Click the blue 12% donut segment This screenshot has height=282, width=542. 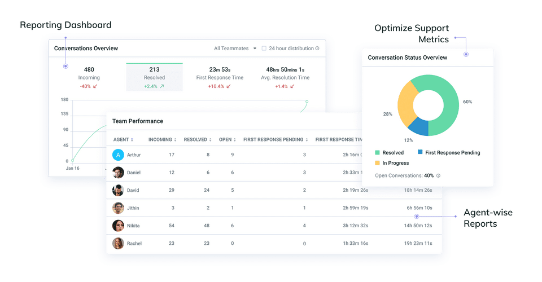[x=420, y=127]
